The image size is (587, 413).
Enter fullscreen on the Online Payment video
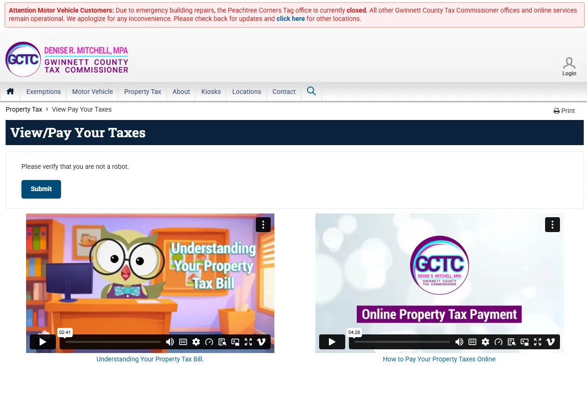(x=538, y=342)
